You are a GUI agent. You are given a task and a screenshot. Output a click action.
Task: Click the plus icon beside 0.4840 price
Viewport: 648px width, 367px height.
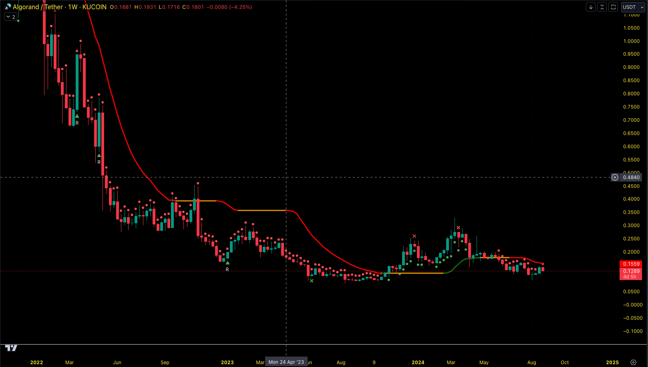(615, 177)
